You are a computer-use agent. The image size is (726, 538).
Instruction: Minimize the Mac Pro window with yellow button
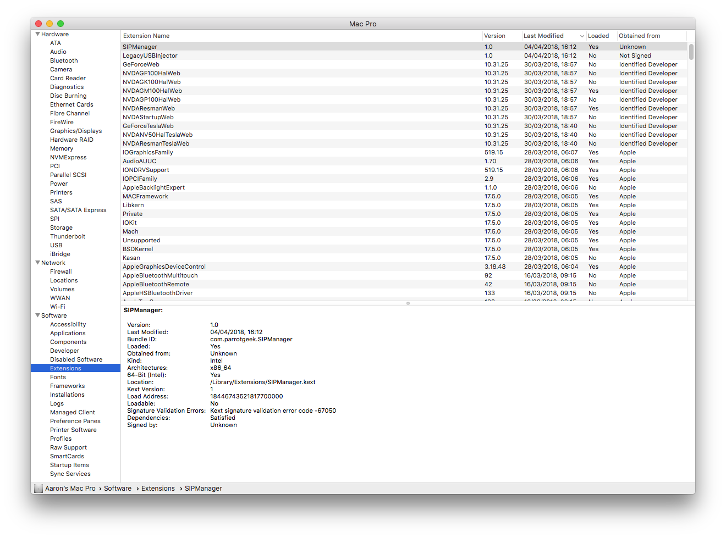50,24
